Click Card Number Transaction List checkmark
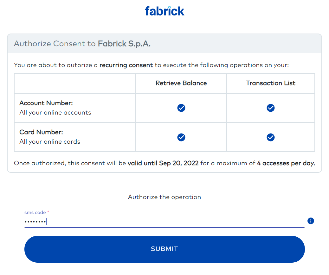 (270, 137)
